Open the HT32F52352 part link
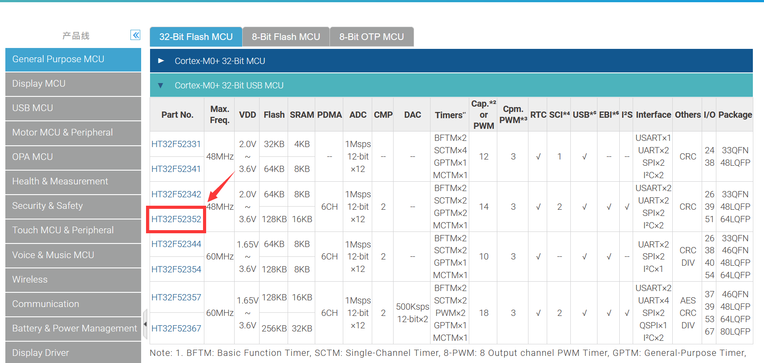Viewport: 764px width, 363px height. 176,219
